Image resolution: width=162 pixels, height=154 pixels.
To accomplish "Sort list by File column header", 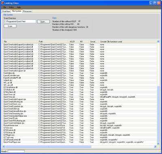I will 20,41.
